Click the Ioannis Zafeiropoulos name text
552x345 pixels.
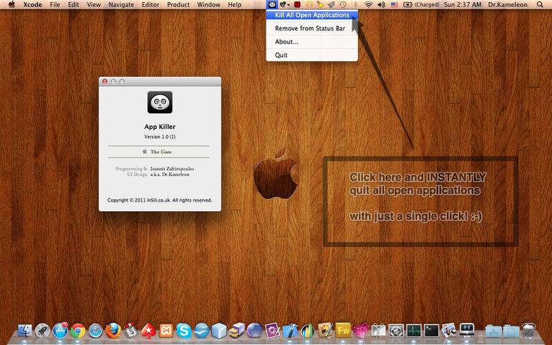pos(172,168)
